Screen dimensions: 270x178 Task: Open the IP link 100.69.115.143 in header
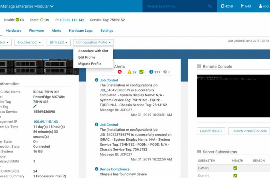(x=72, y=20)
